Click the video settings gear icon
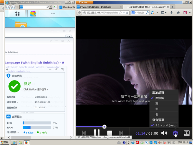 coord(175,133)
